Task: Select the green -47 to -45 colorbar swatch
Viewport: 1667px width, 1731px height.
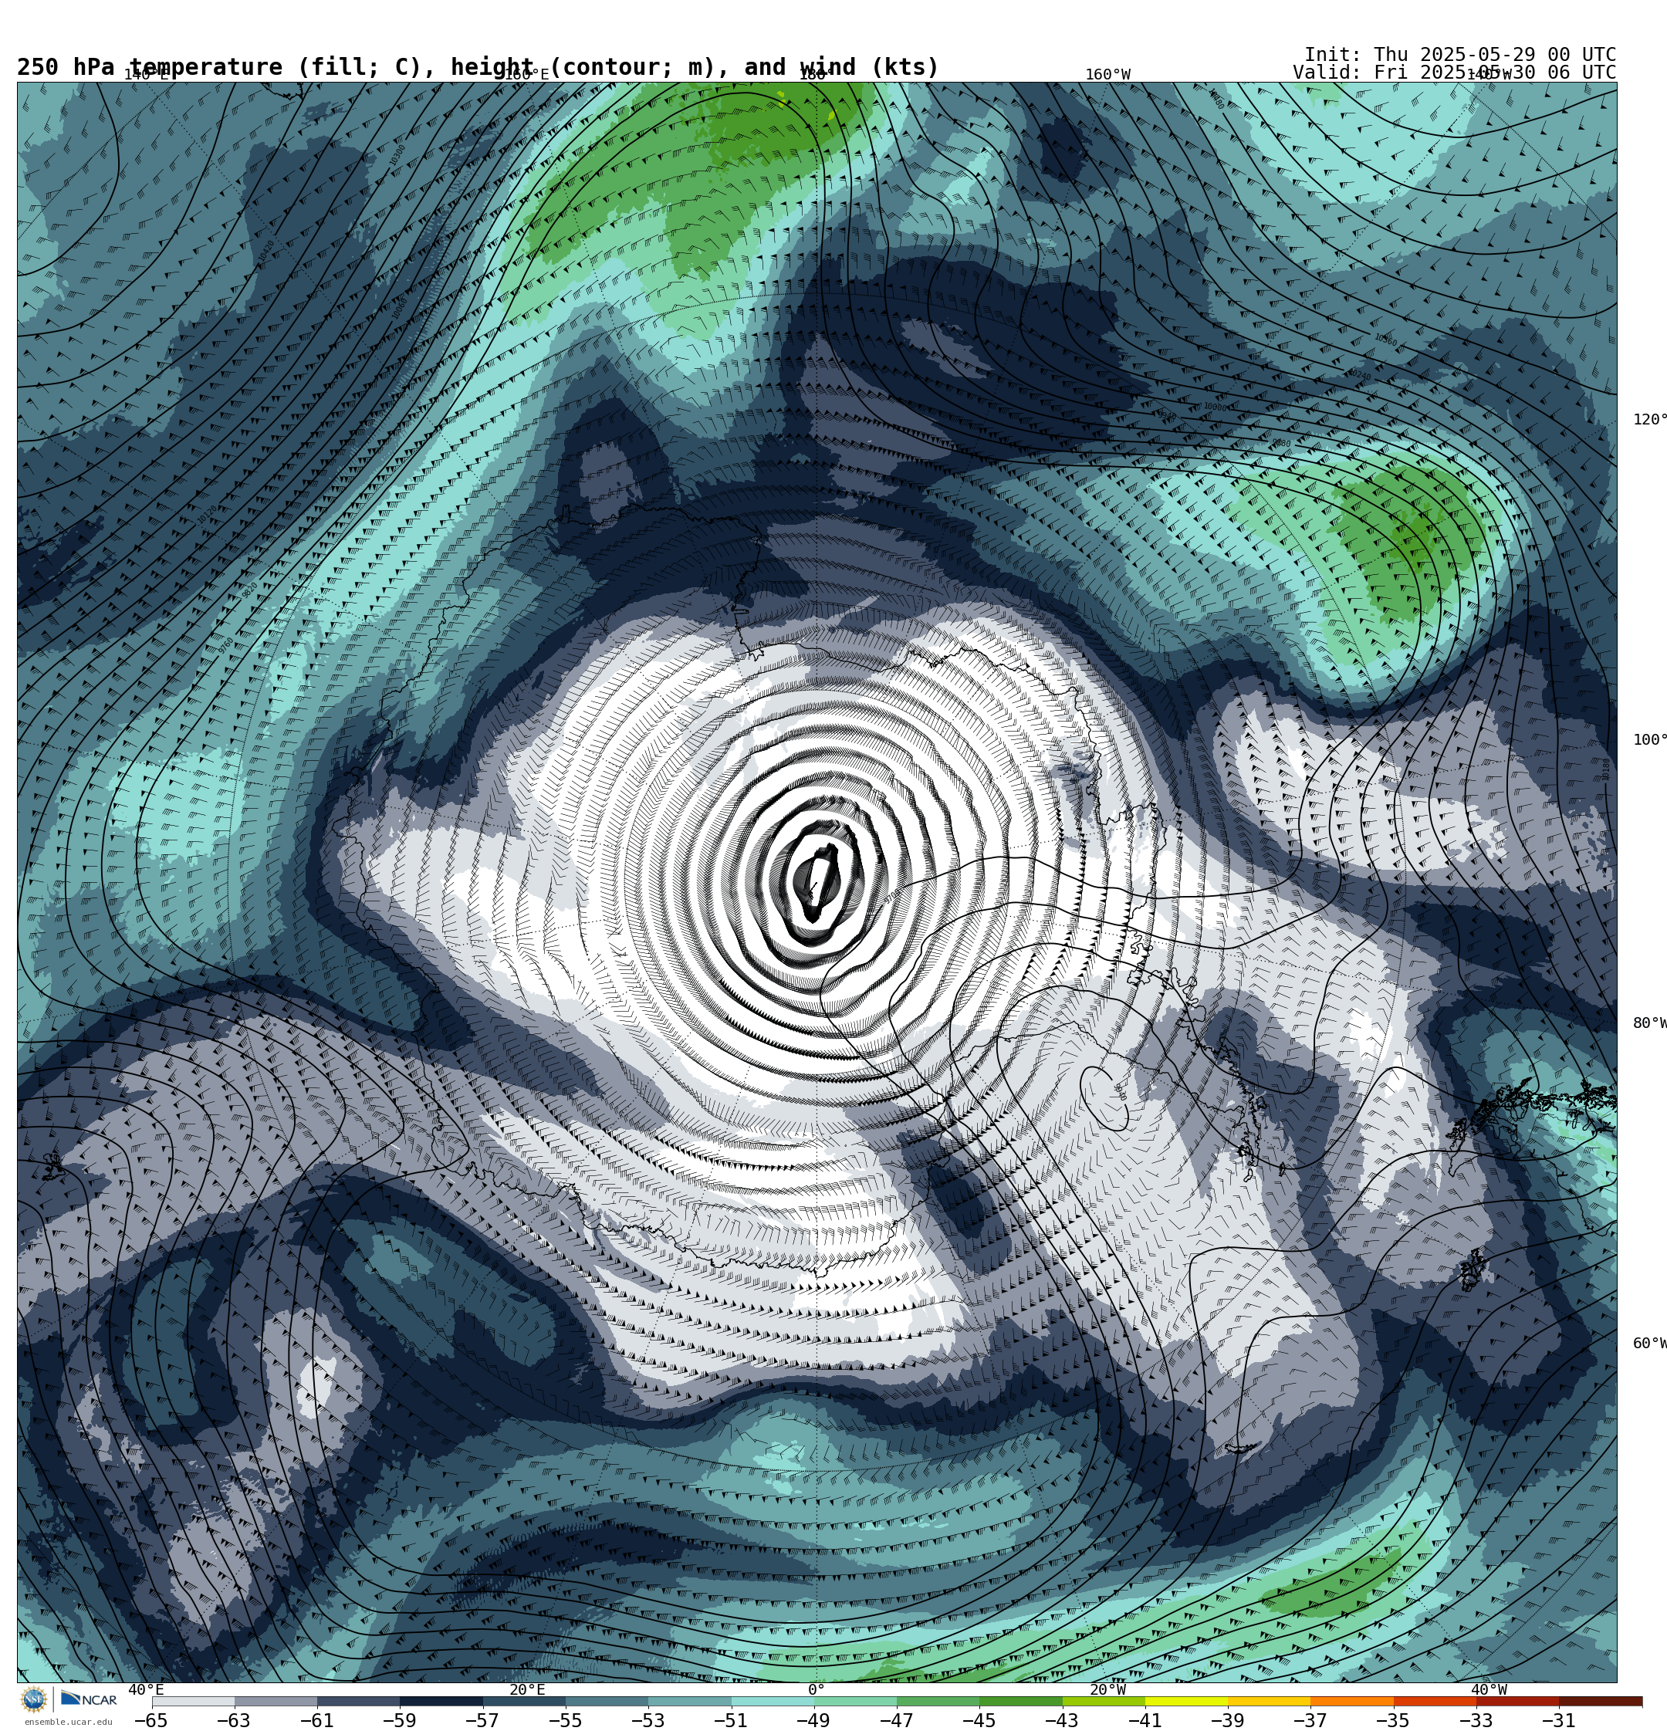Action: [938, 1701]
